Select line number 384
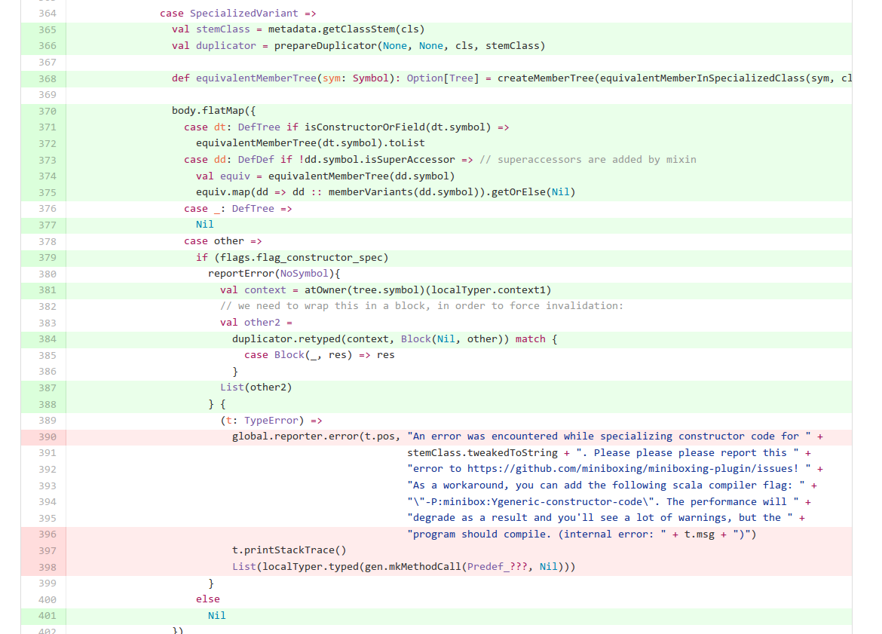The width and height of the screenshot is (882, 634). 47,339
